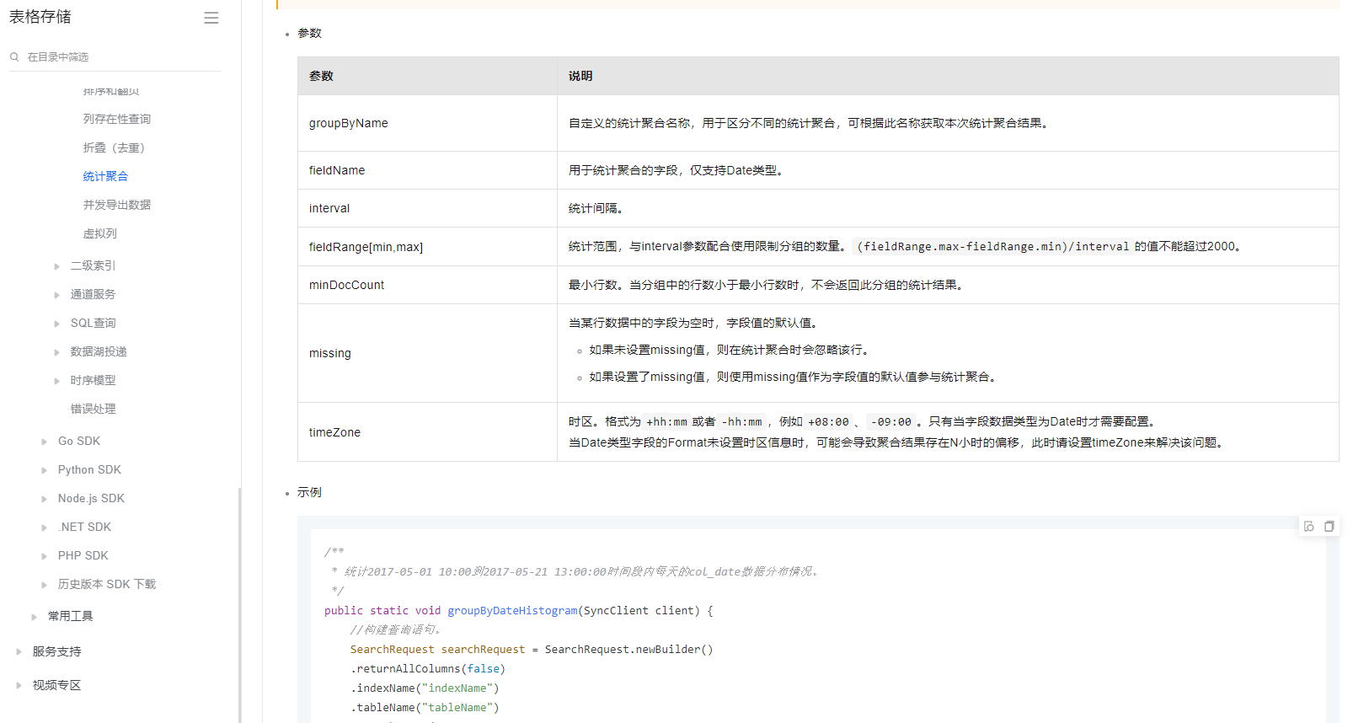Expand the 二级索引 tree arrow

pos(57,266)
